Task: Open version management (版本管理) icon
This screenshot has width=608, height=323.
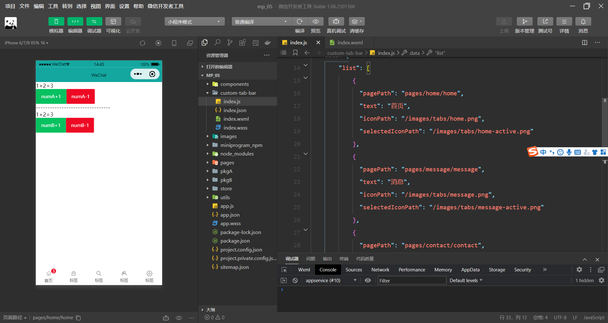Action: coord(524,22)
